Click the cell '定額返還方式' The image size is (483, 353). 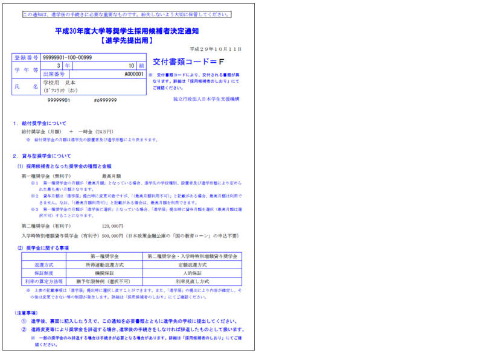tap(192, 265)
